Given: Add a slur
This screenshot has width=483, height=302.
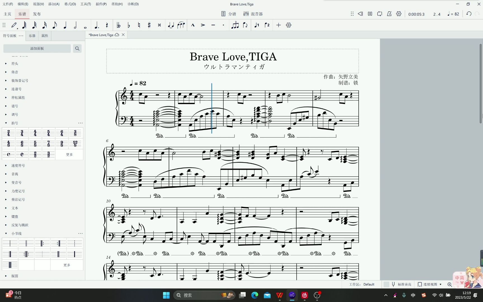Looking at the screenshot, I should click(x=181, y=25).
